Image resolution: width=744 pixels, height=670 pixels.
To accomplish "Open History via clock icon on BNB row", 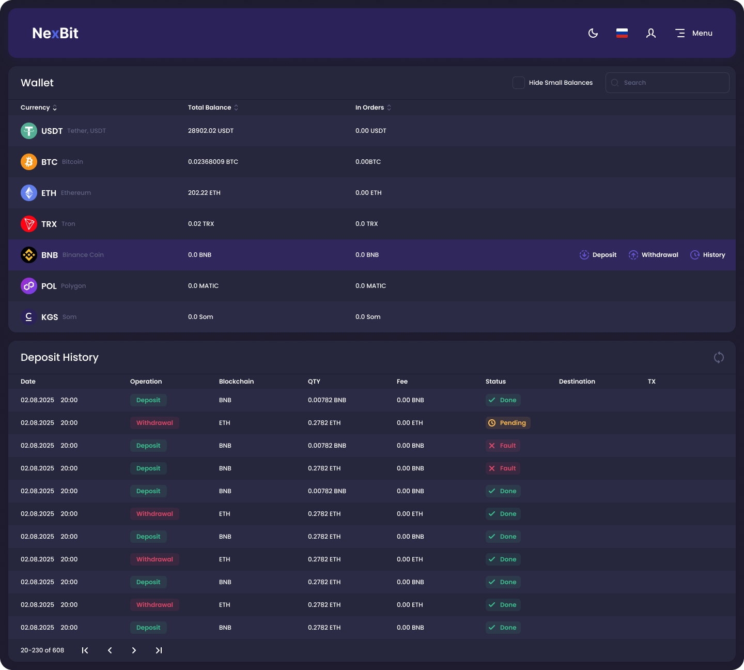I will (694, 254).
